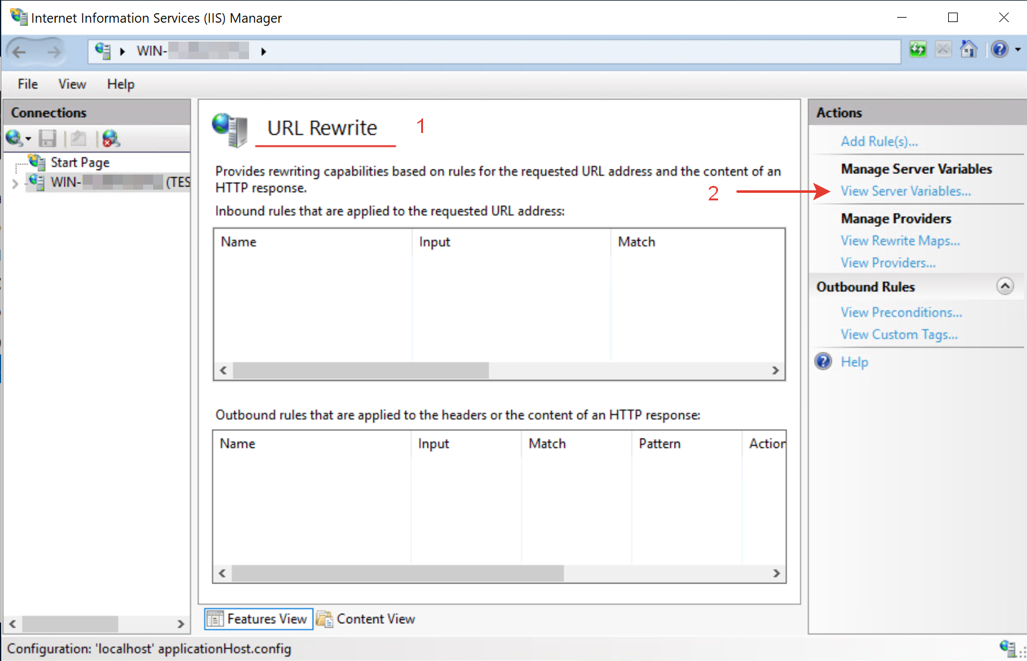The image size is (1027, 661).
Task: Click the Up folder icon in Connections
Action: tap(79, 139)
